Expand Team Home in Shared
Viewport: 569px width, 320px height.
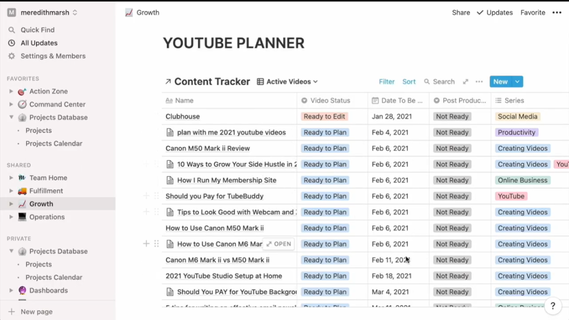point(11,178)
